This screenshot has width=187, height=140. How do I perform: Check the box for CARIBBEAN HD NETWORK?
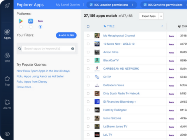(x=88, y=69)
